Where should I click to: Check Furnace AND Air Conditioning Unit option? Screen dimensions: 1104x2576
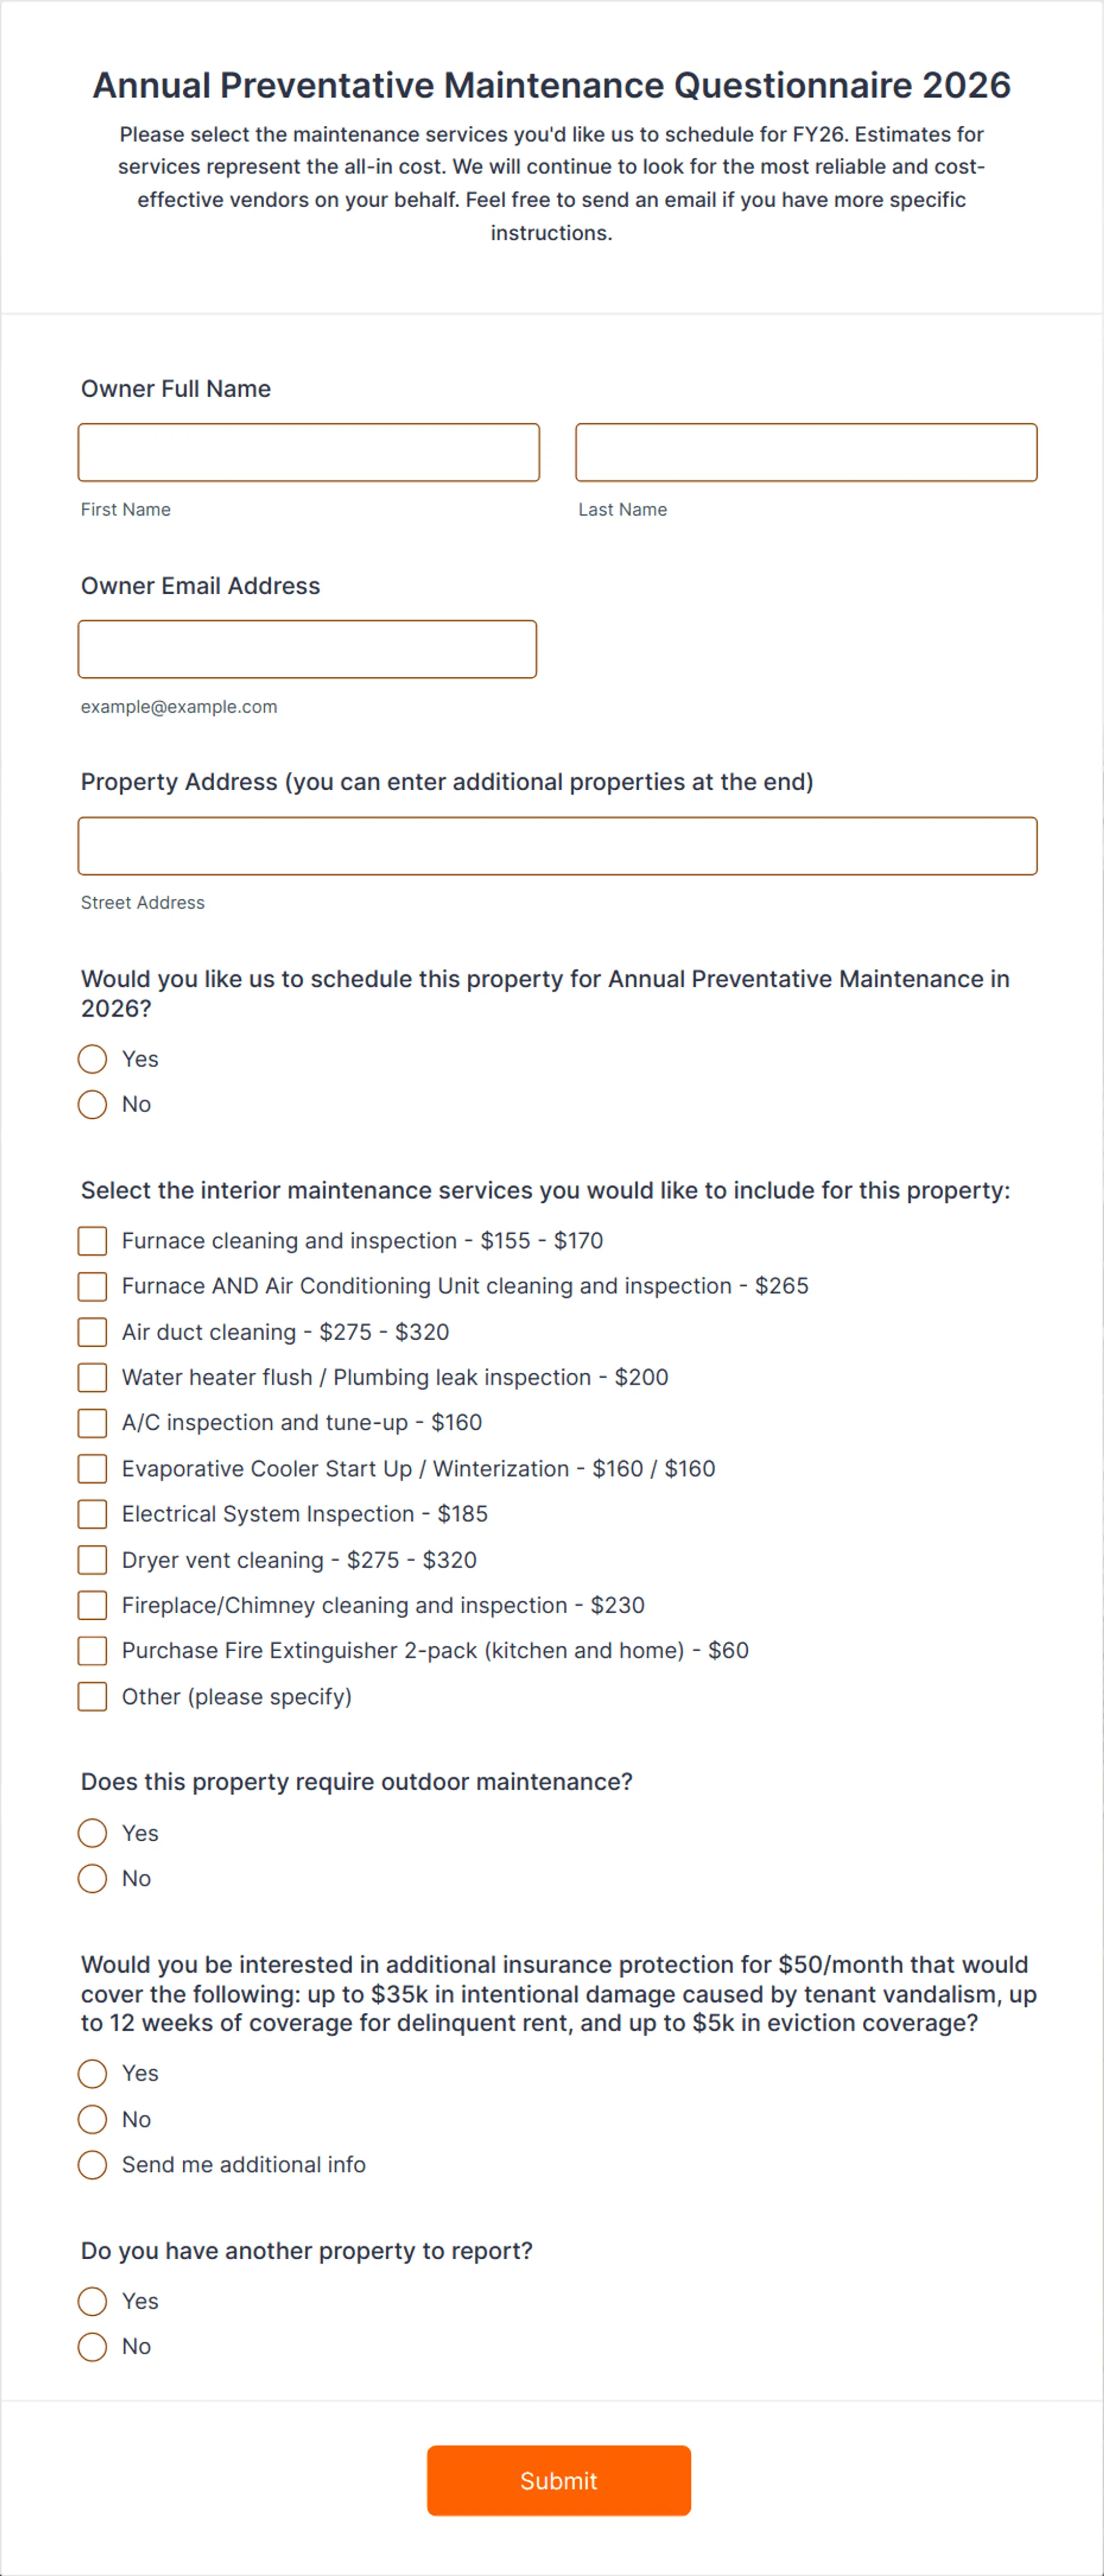(x=93, y=1286)
